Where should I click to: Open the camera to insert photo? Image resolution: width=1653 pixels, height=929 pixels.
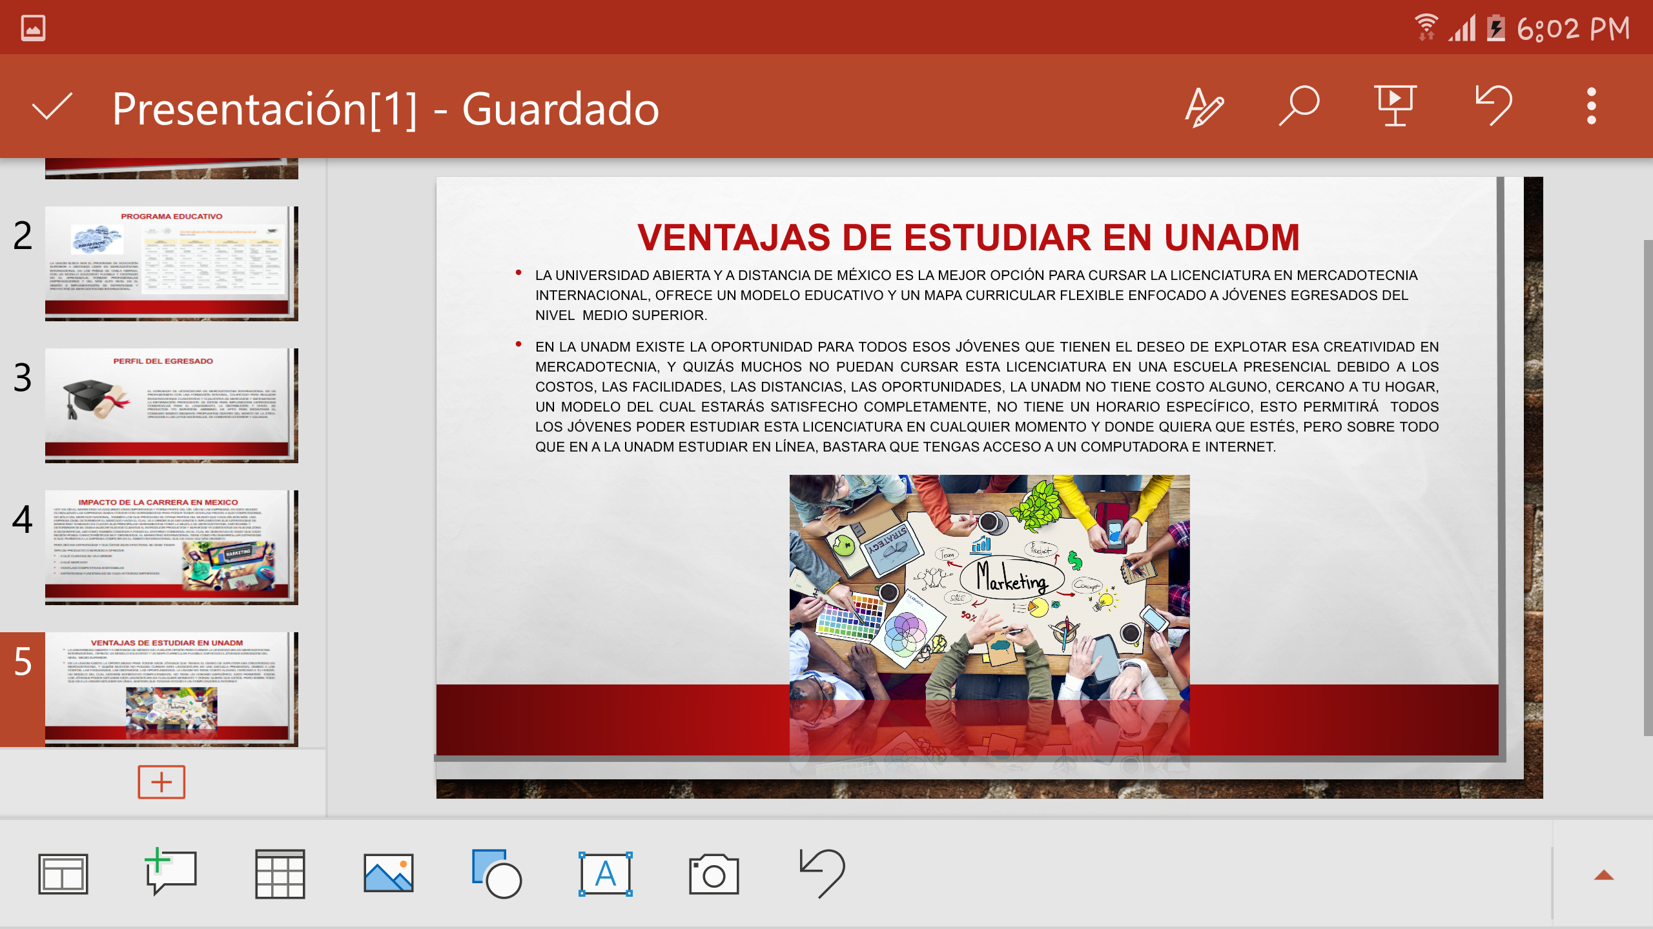(714, 874)
